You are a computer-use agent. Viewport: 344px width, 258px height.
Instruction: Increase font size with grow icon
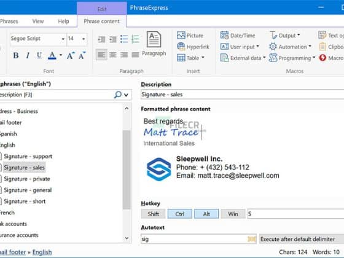point(71,55)
